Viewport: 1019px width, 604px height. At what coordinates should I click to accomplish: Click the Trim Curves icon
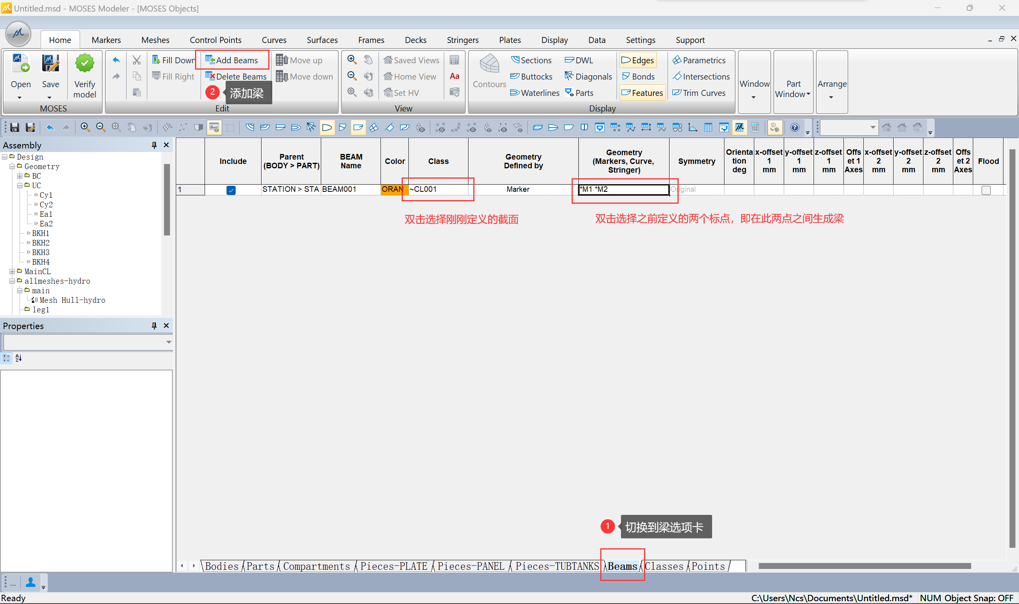click(677, 92)
